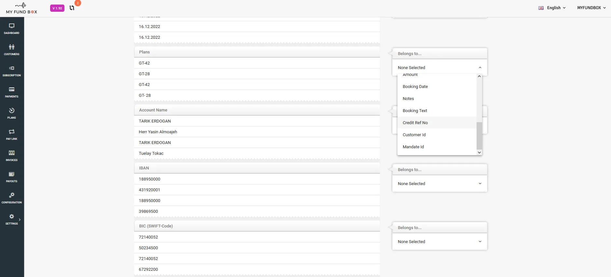611x277 pixels.
Task: Choose 'Mandate Id' option
Action: tap(437, 147)
